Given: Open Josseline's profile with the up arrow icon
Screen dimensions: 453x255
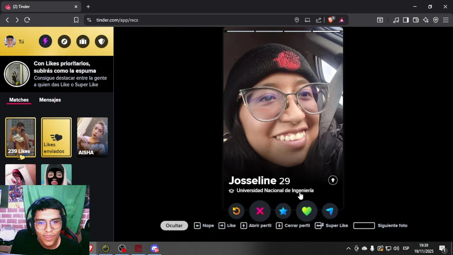Looking at the screenshot, I should pos(333,180).
